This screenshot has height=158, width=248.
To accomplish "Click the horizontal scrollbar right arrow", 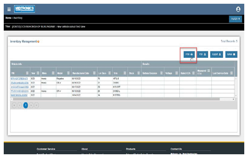I will [x=233, y=99].
